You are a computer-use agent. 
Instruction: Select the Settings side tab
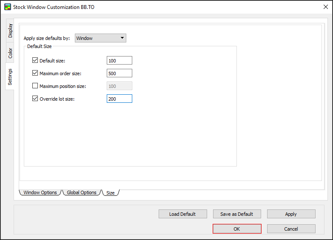coord(10,77)
